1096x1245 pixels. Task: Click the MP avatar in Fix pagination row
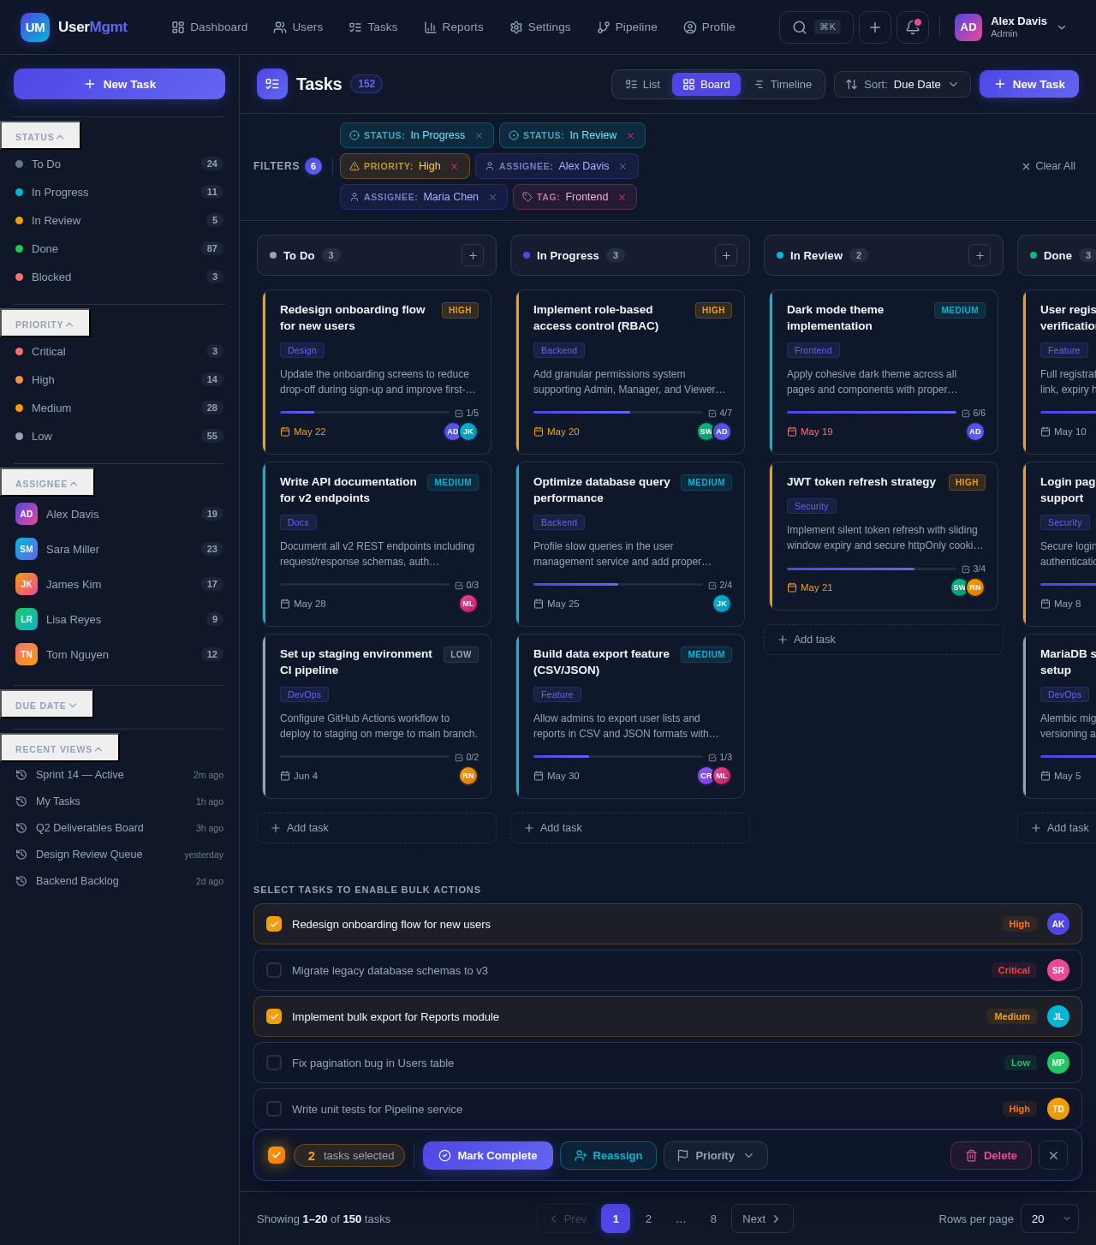pos(1058,1063)
